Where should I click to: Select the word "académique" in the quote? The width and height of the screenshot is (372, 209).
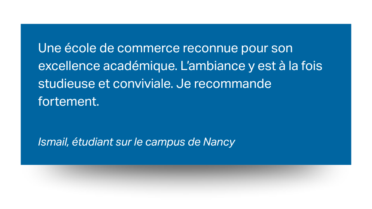(x=139, y=66)
